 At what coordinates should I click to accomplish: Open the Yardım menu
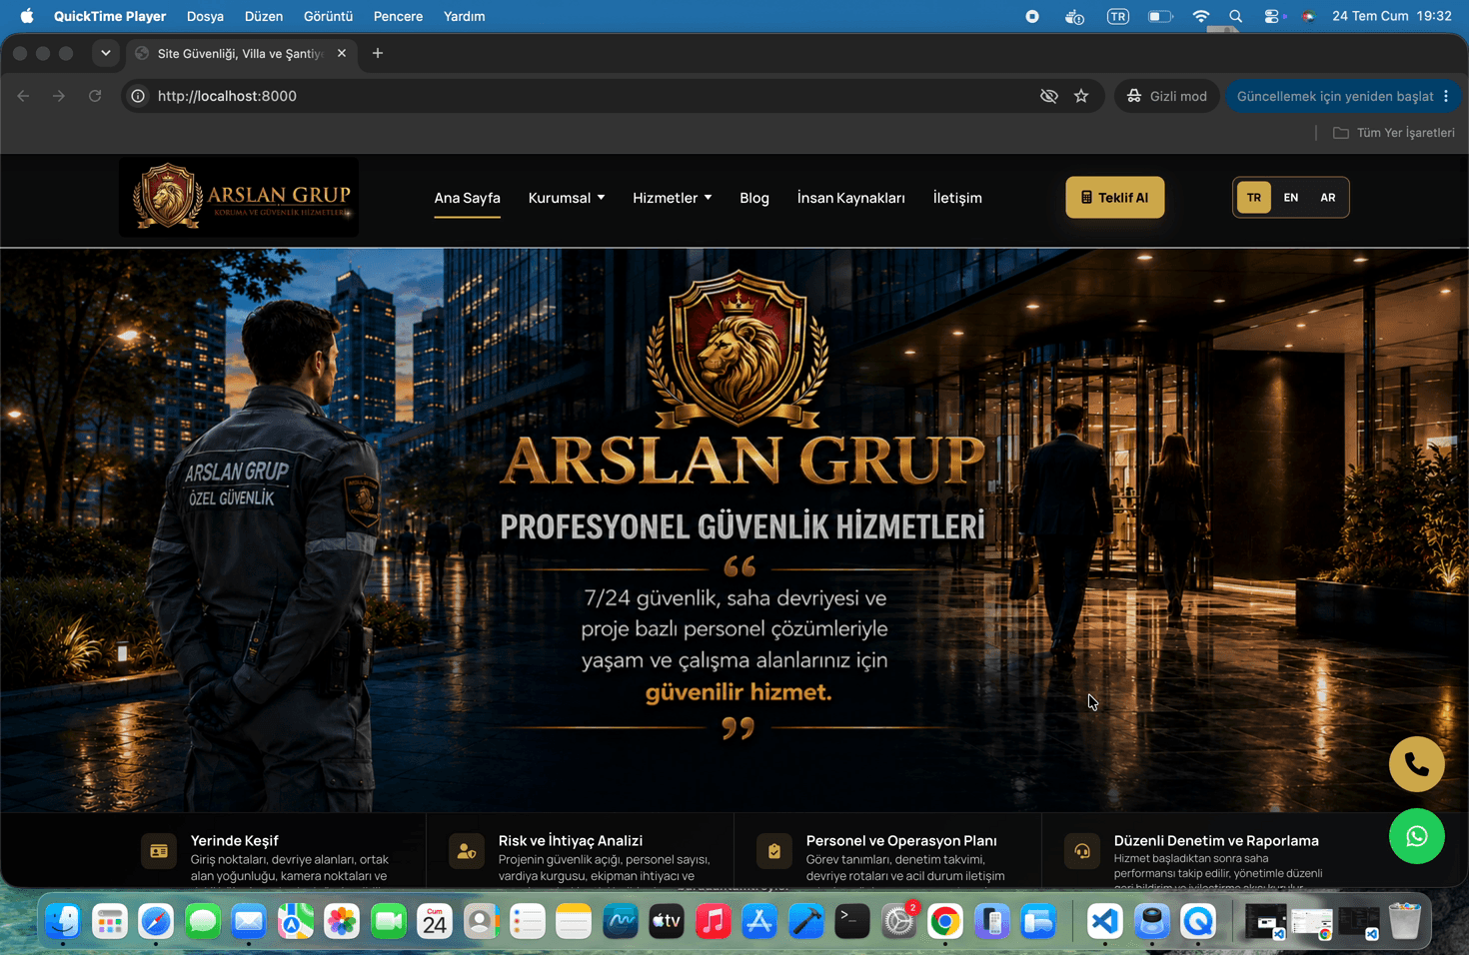pyautogui.click(x=465, y=16)
